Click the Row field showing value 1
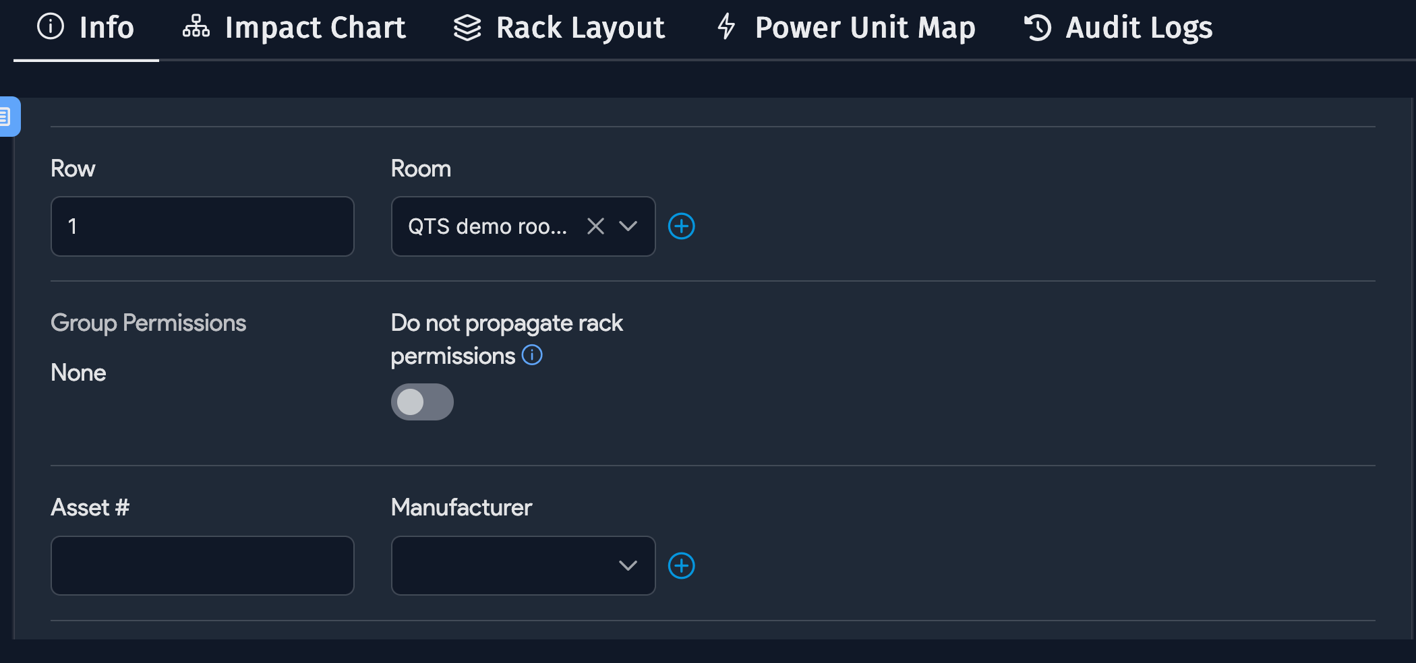Screen dimensions: 1416x663 [x=202, y=226]
